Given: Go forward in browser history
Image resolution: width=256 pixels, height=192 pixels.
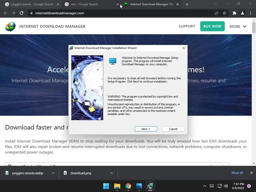Looking at the screenshot, I should pyautogui.click(x=13, y=13).
